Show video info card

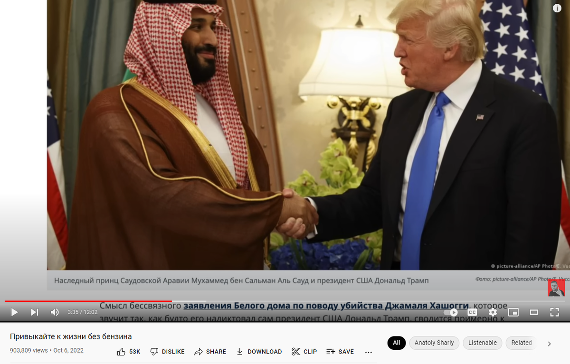(x=557, y=8)
